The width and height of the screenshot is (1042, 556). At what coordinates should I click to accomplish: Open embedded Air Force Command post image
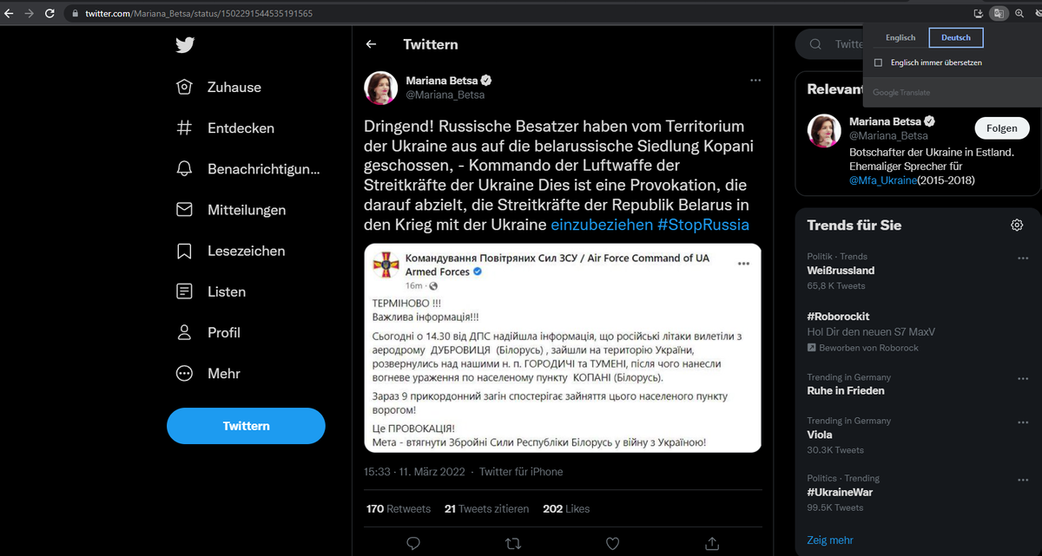(x=563, y=348)
